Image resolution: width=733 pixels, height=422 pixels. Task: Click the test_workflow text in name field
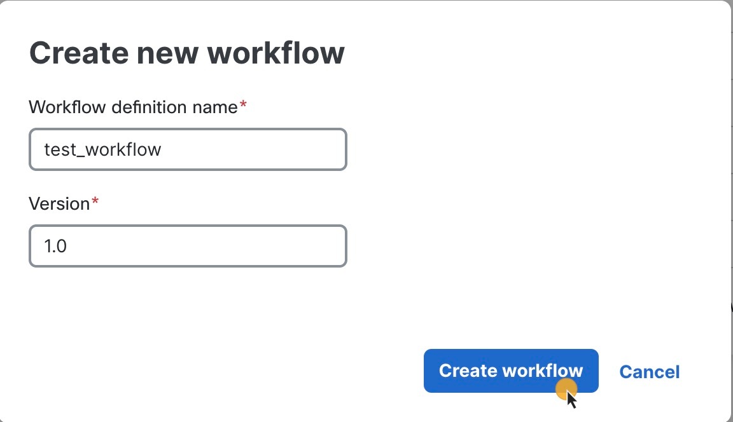click(103, 150)
